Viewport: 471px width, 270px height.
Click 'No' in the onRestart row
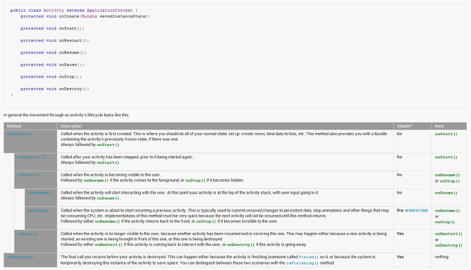pos(399,157)
